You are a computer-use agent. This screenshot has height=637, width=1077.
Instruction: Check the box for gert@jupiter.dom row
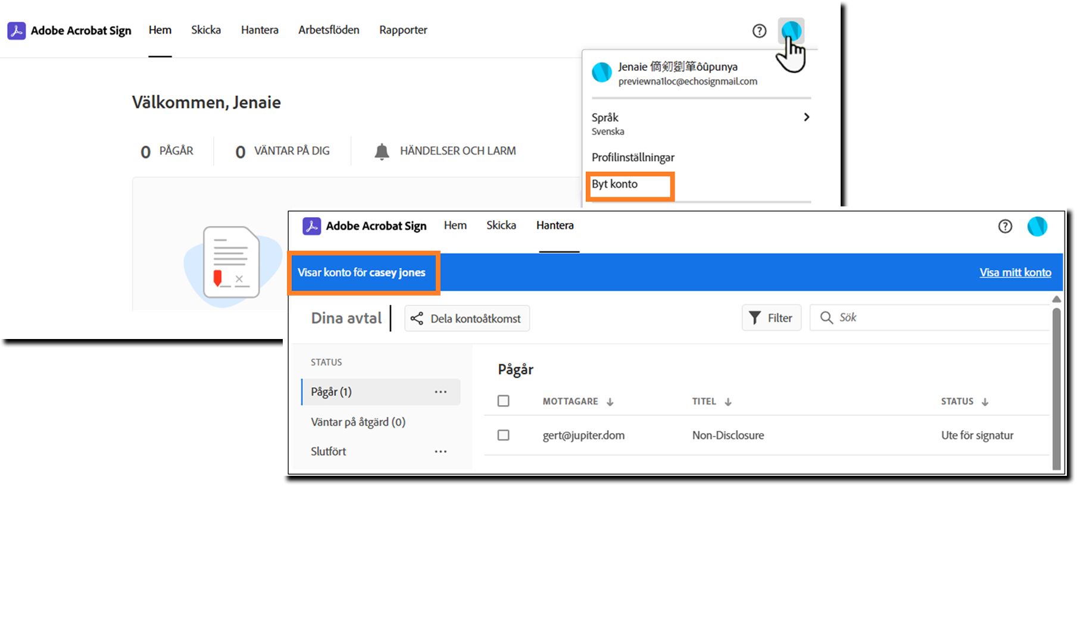tap(504, 435)
